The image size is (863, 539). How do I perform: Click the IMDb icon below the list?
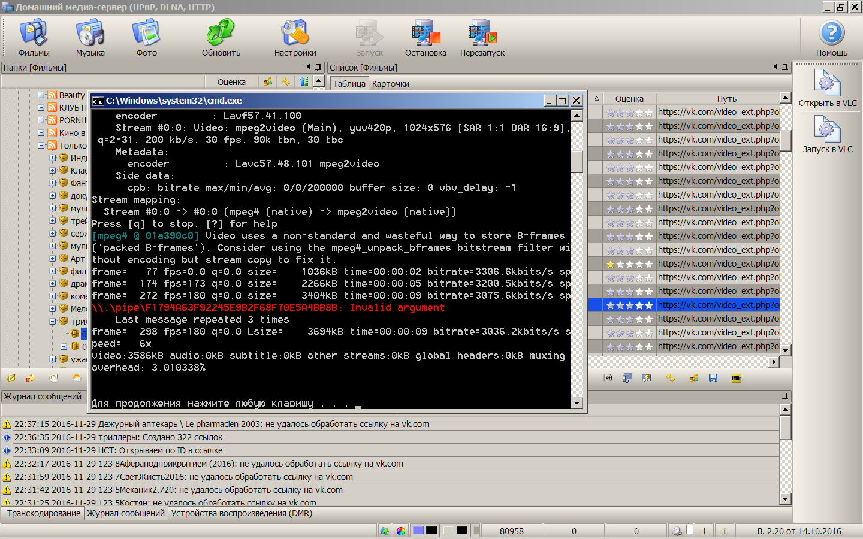coord(737,378)
